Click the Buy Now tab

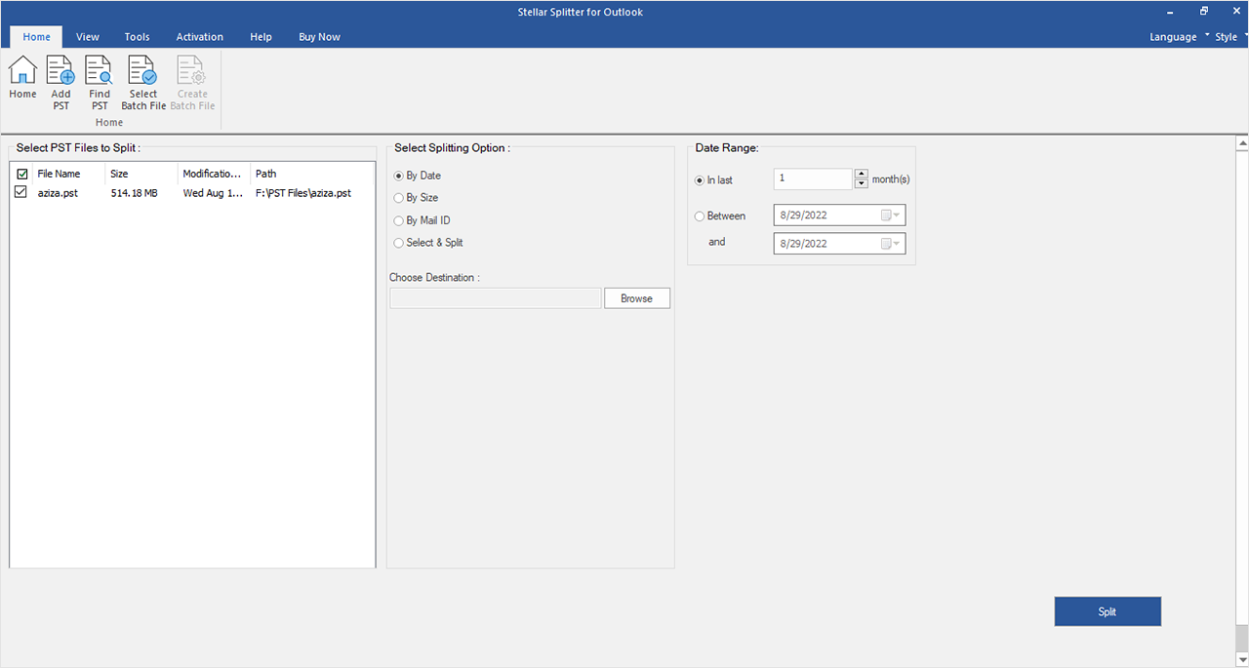coord(319,37)
